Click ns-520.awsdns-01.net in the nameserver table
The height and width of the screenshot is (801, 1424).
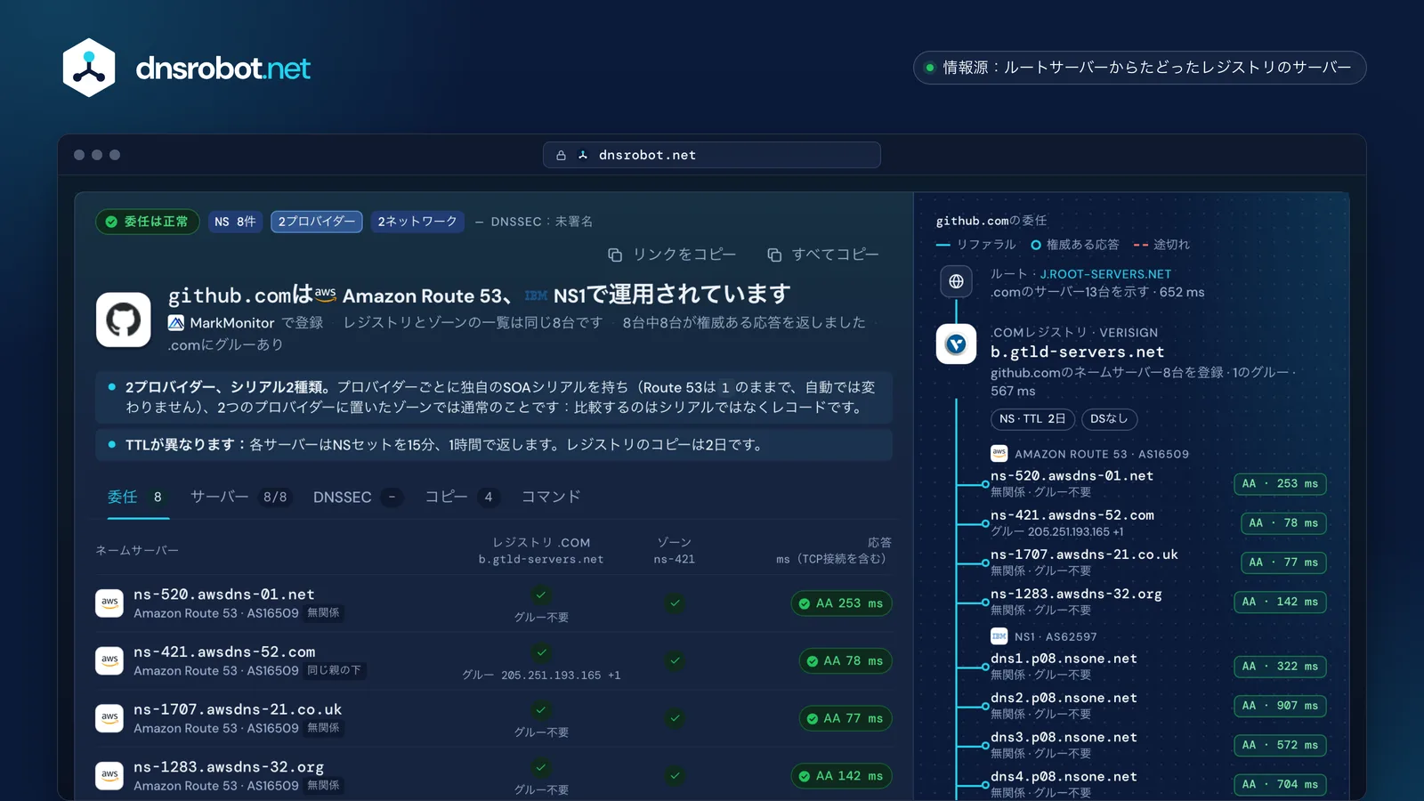click(x=223, y=594)
